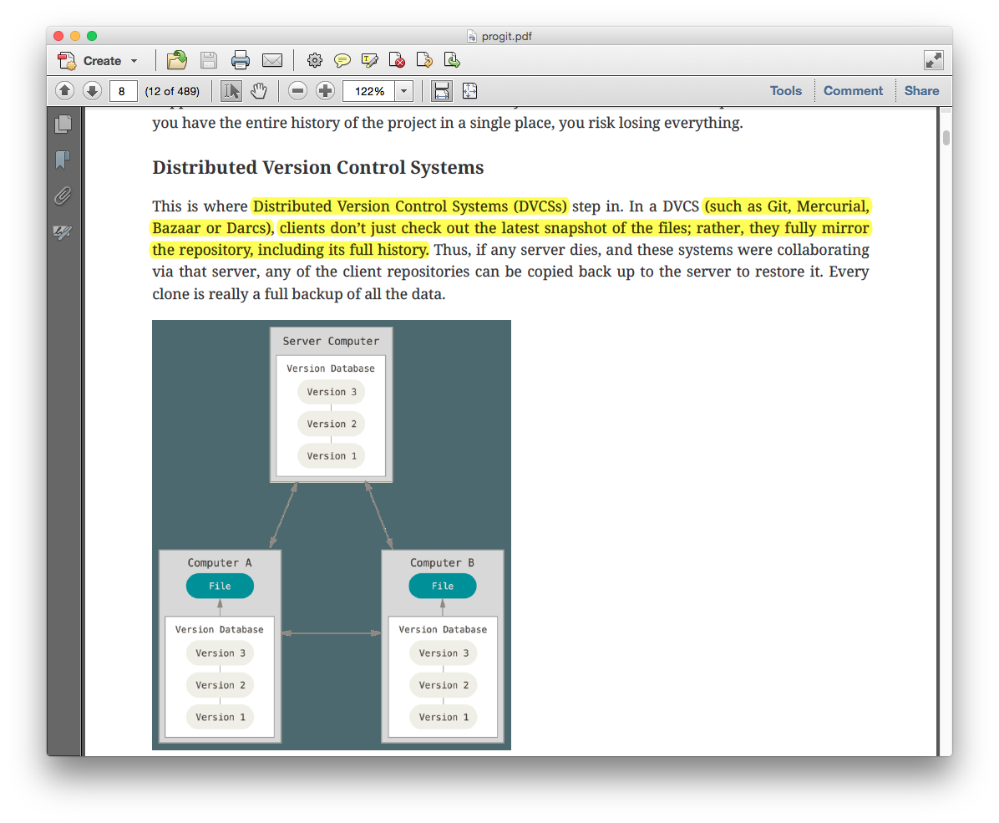Open the Comment pane

[x=853, y=90]
